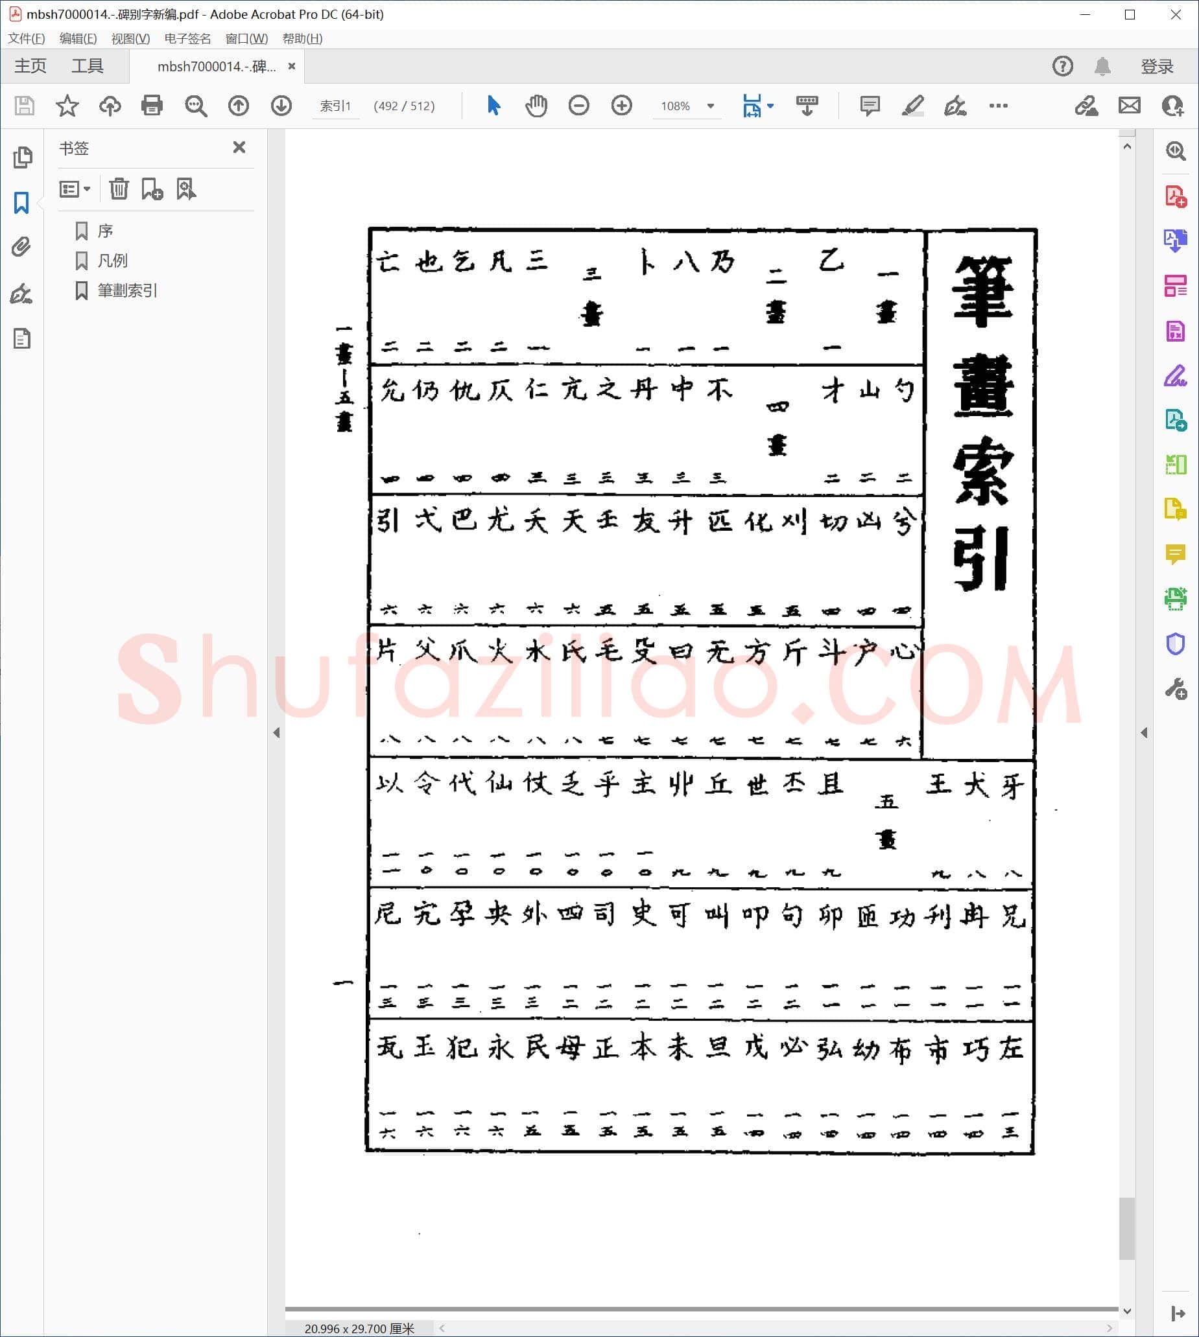Open the Fill & Sign tool in the right pane
This screenshot has width=1199, height=1337.
point(1176,375)
